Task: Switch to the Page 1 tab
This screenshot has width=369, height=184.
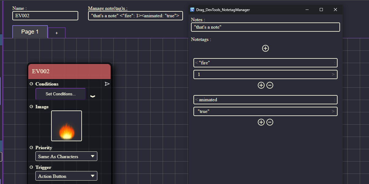Action: tap(30, 32)
